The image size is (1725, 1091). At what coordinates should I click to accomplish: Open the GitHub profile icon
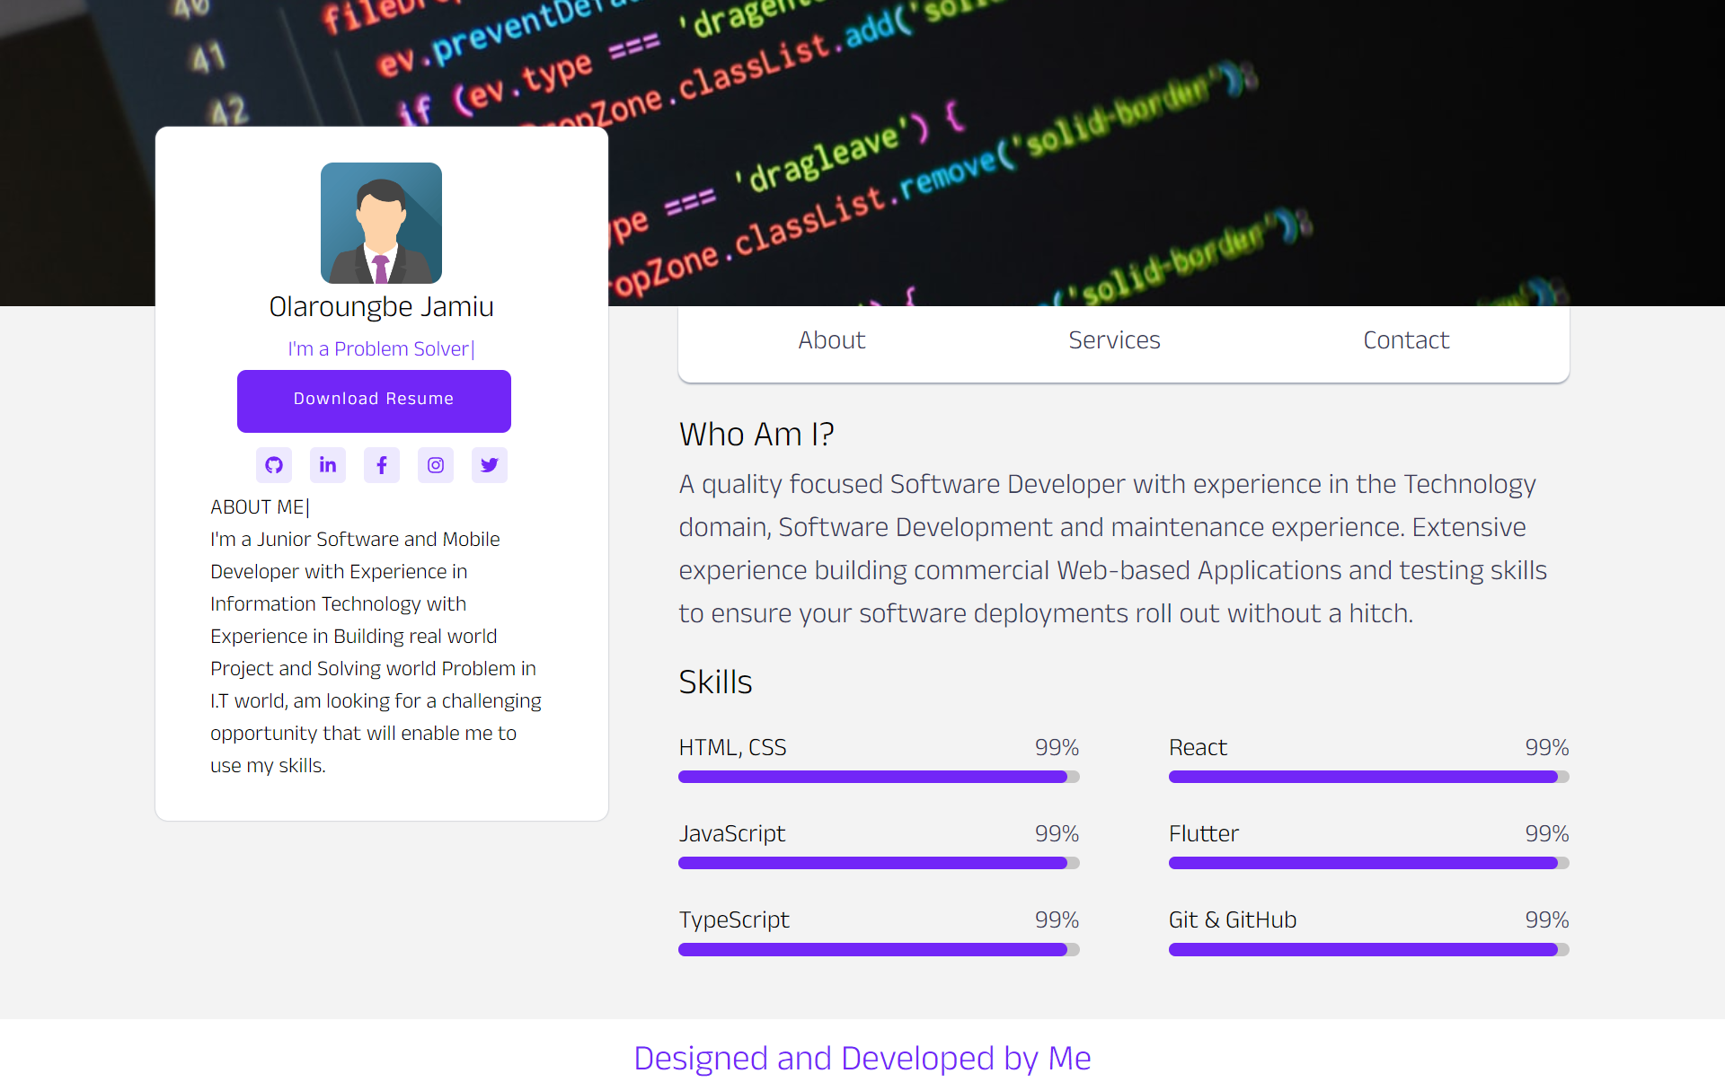click(x=274, y=465)
